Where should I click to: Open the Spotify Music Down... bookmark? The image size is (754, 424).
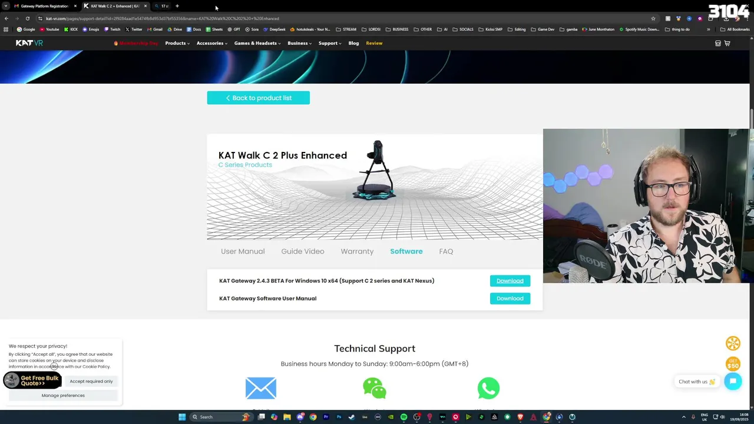coord(639,29)
